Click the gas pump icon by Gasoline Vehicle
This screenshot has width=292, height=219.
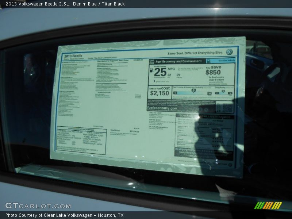coord(208,61)
